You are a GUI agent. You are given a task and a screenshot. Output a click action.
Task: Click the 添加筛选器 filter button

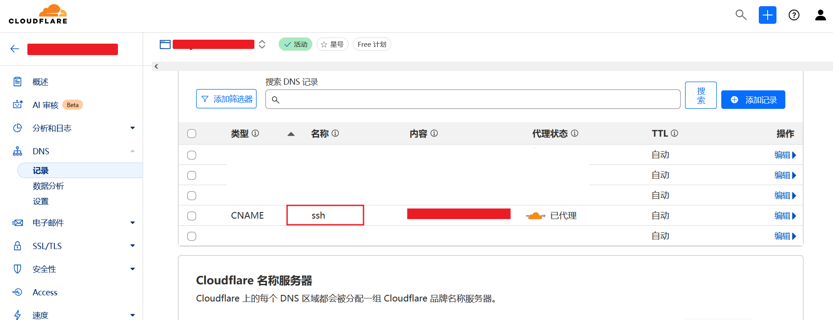[227, 99]
